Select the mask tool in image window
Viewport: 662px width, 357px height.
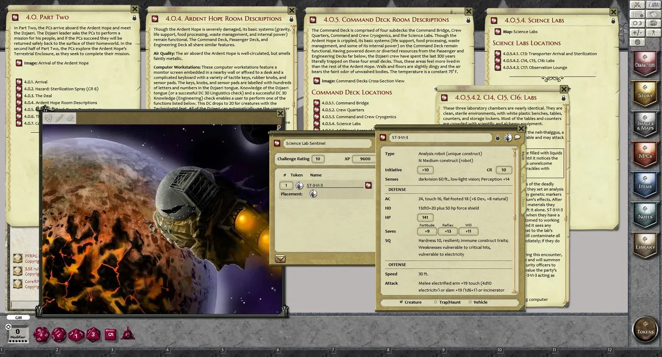pyautogui.click(x=48, y=118)
